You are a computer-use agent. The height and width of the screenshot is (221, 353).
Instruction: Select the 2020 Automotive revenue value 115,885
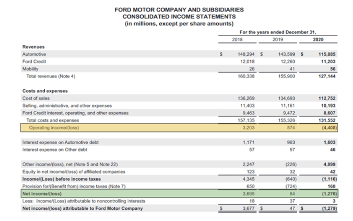pyautogui.click(x=327, y=54)
